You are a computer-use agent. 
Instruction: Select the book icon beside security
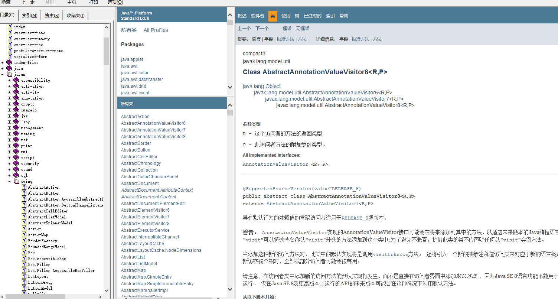16,163
